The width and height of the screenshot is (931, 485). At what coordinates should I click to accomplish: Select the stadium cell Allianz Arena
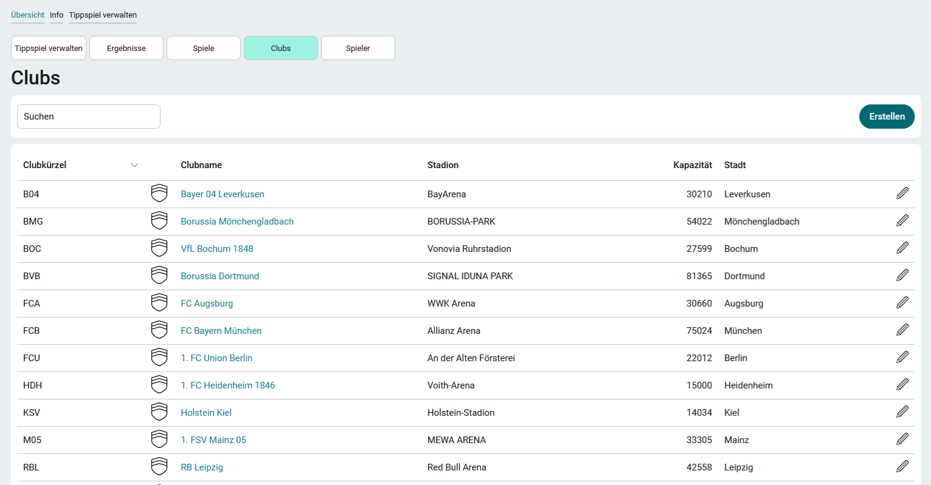pyautogui.click(x=454, y=331)
